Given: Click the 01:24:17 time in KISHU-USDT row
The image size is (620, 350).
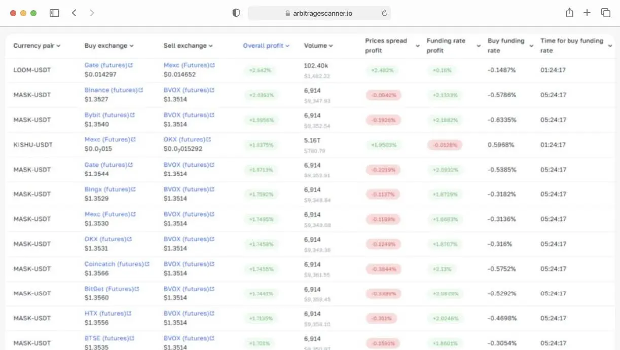Looking at the screenshot, I should pyautogui.click(x=553, y=145).
